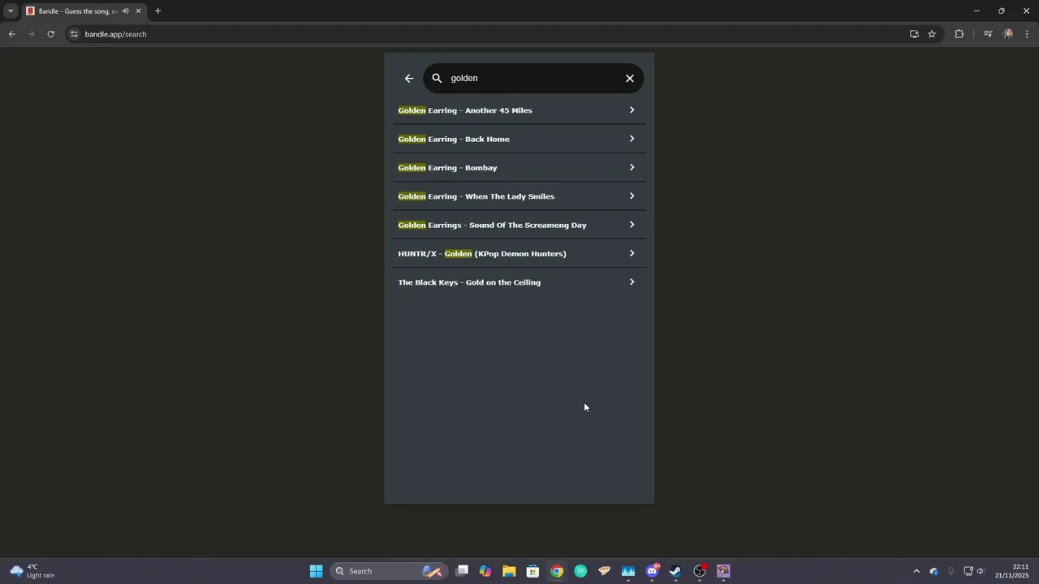Go back using the search panel arrow
Viewport: 1039px width, 584px height.
coord(409,79)
